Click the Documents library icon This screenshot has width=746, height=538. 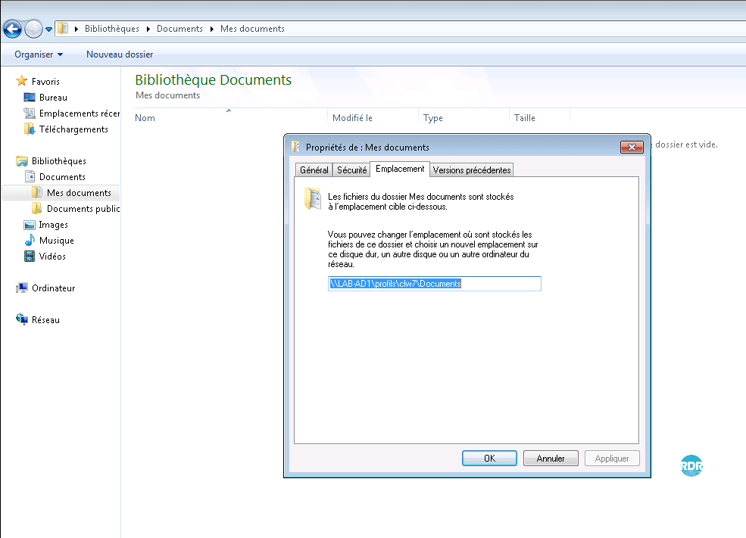coord(30,176)
